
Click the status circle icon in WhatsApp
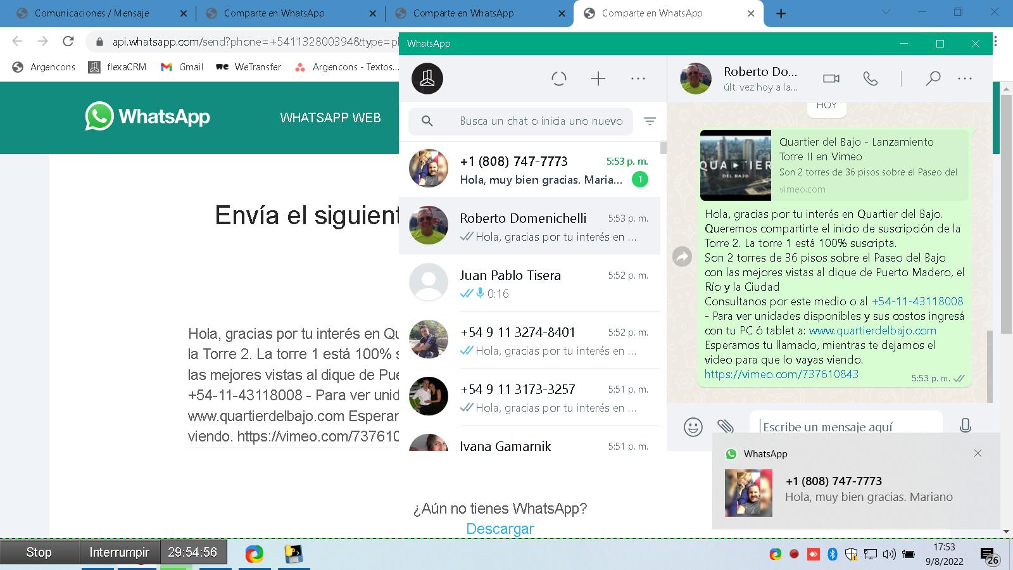click(559, 79)
